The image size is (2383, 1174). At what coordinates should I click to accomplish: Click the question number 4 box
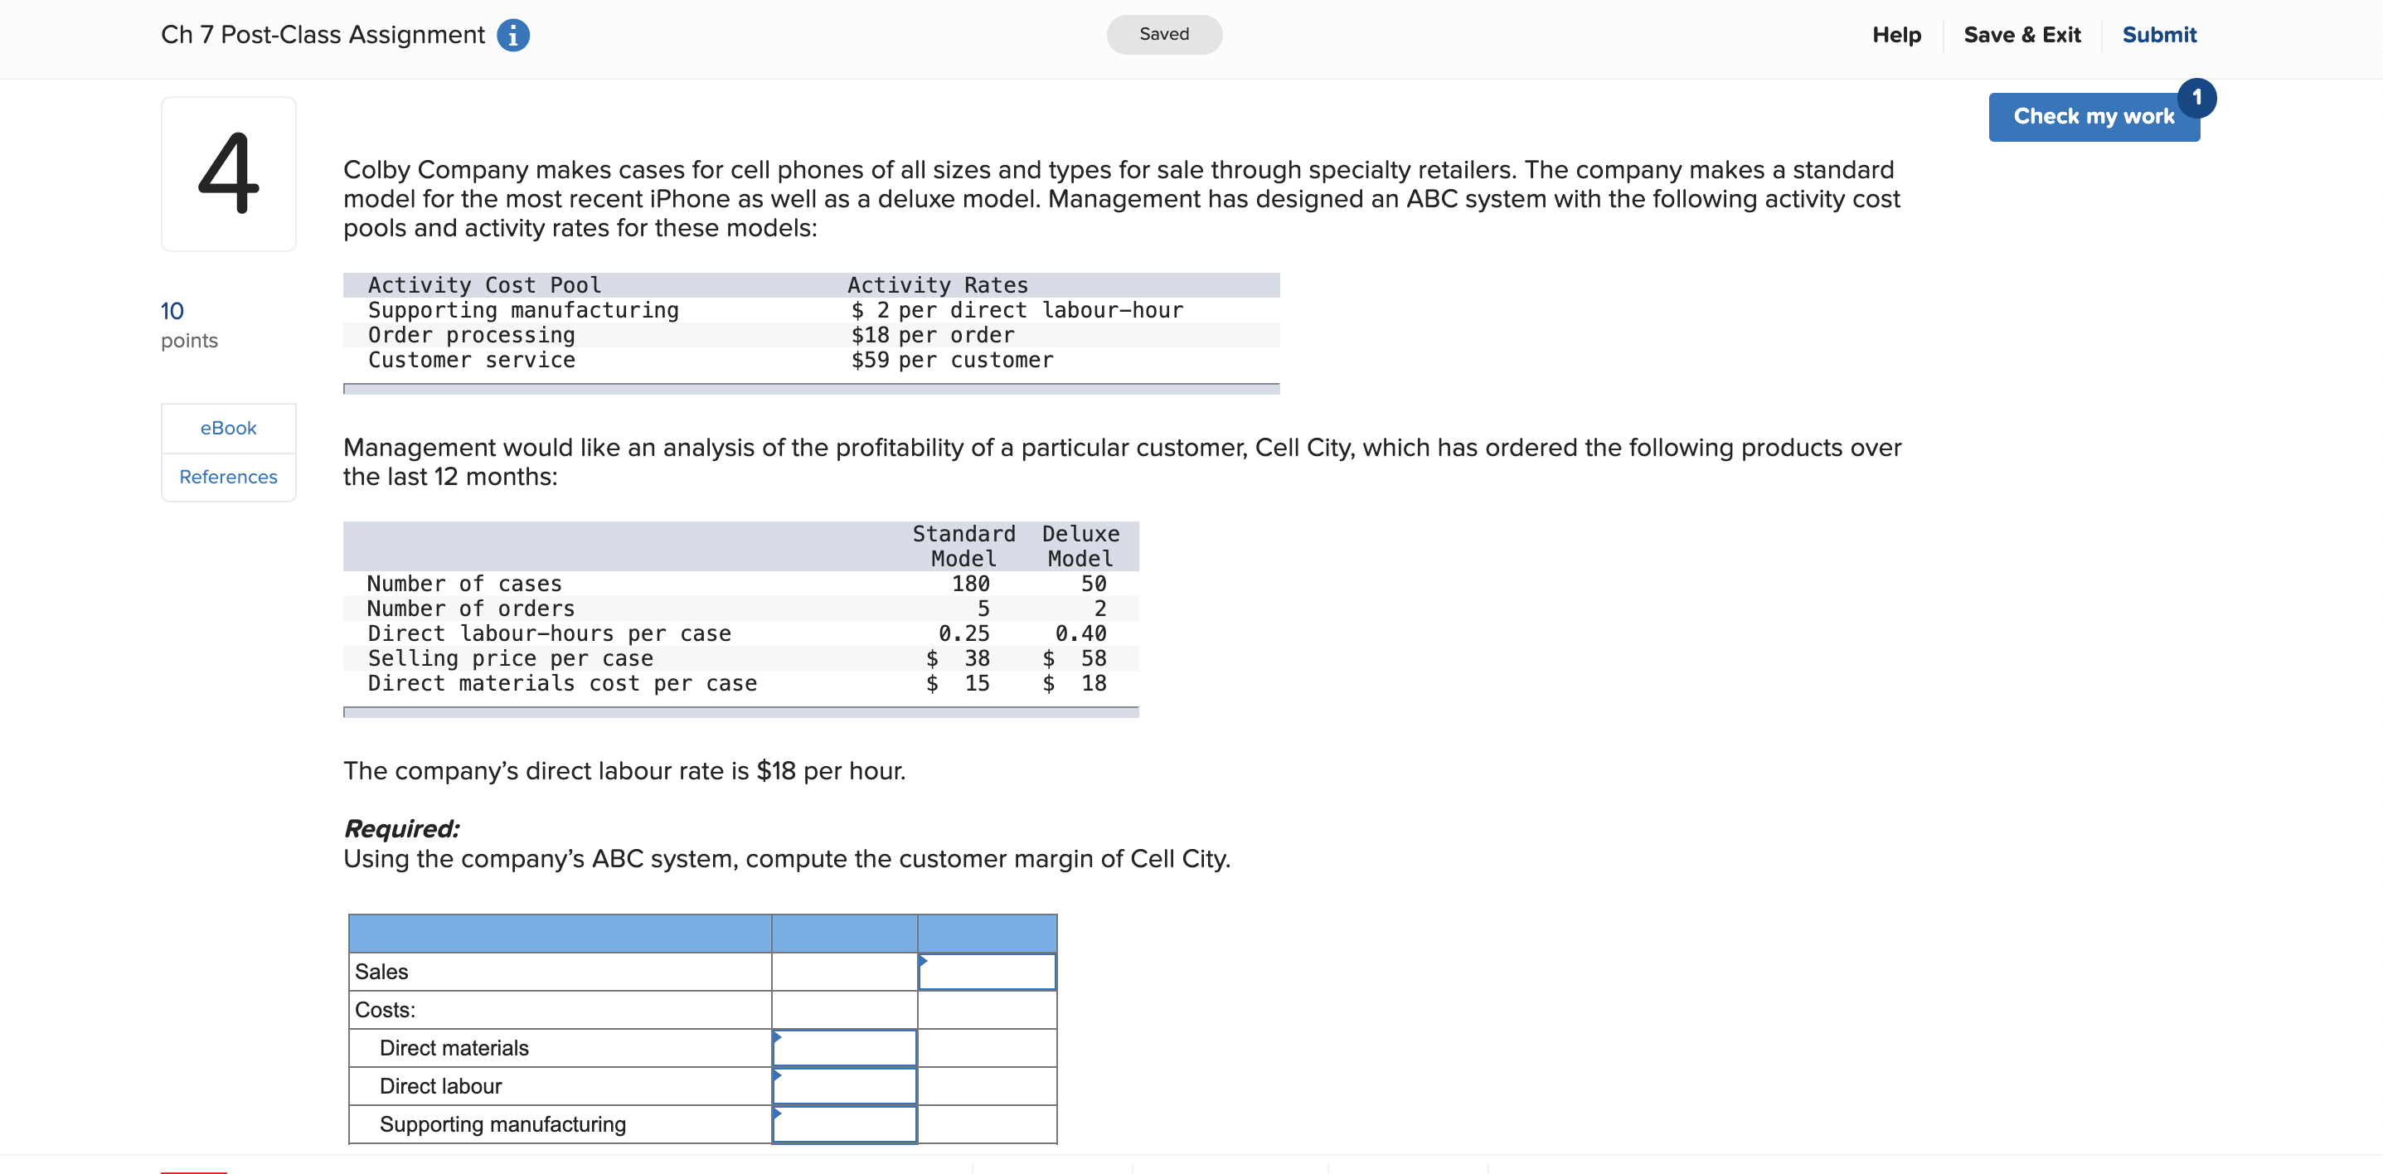point(229,174)
